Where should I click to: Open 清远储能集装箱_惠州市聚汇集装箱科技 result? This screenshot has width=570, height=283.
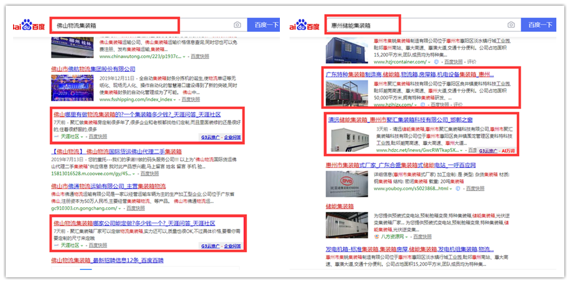pyautogui.click(x=400, y=120)
